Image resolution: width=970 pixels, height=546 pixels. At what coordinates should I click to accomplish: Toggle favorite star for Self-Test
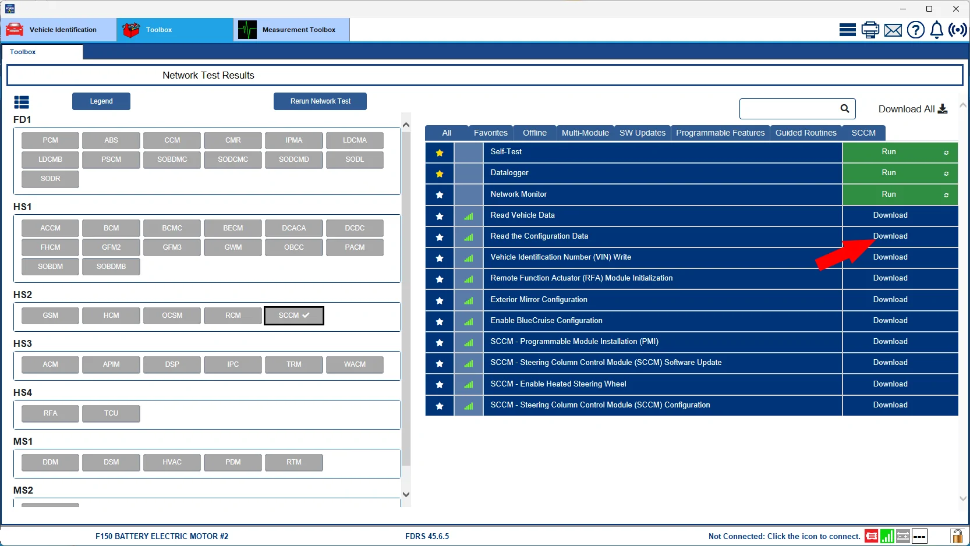coord(440,153)
